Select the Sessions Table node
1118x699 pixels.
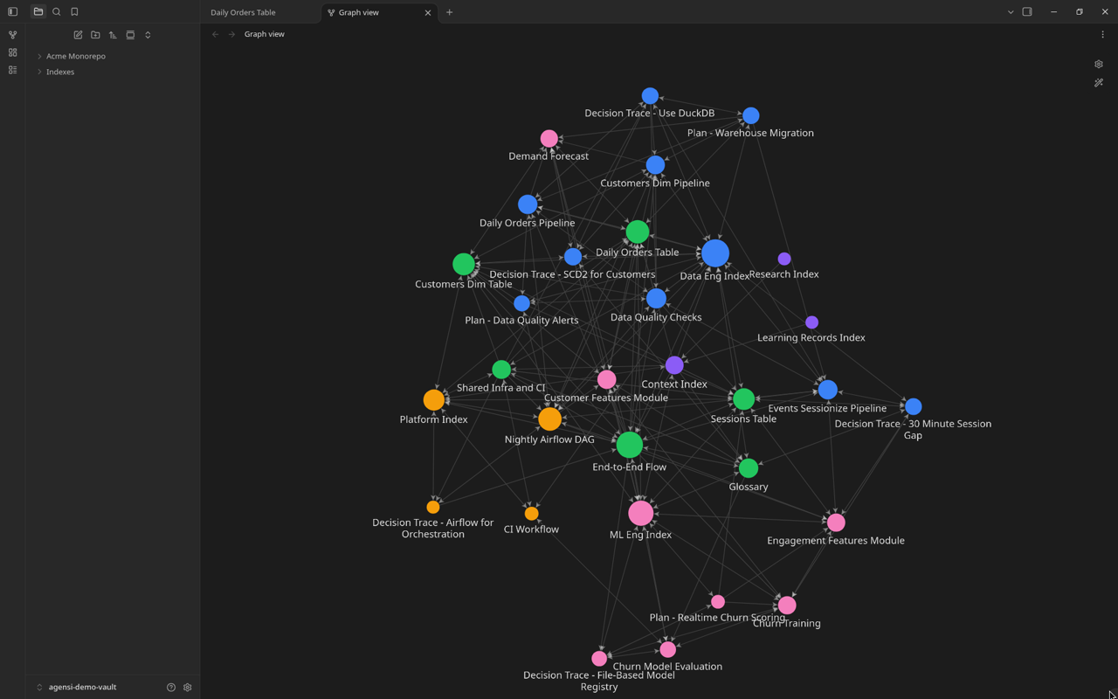743,399
